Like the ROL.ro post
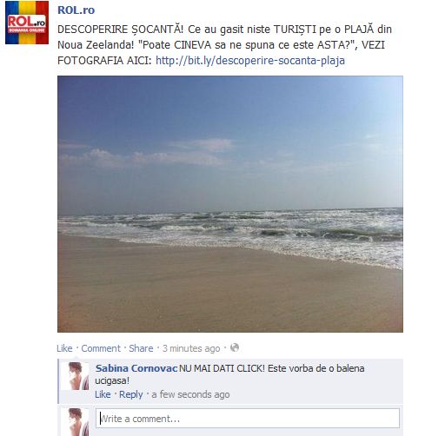 [x=64, y=348]
